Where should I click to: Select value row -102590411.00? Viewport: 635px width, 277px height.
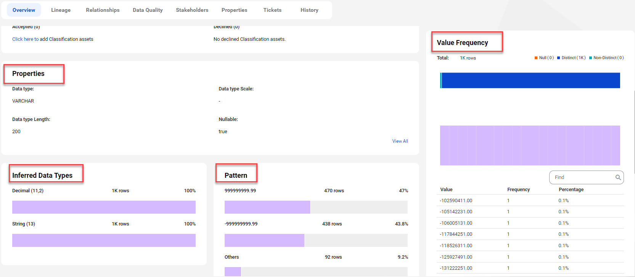pos(530,201)
